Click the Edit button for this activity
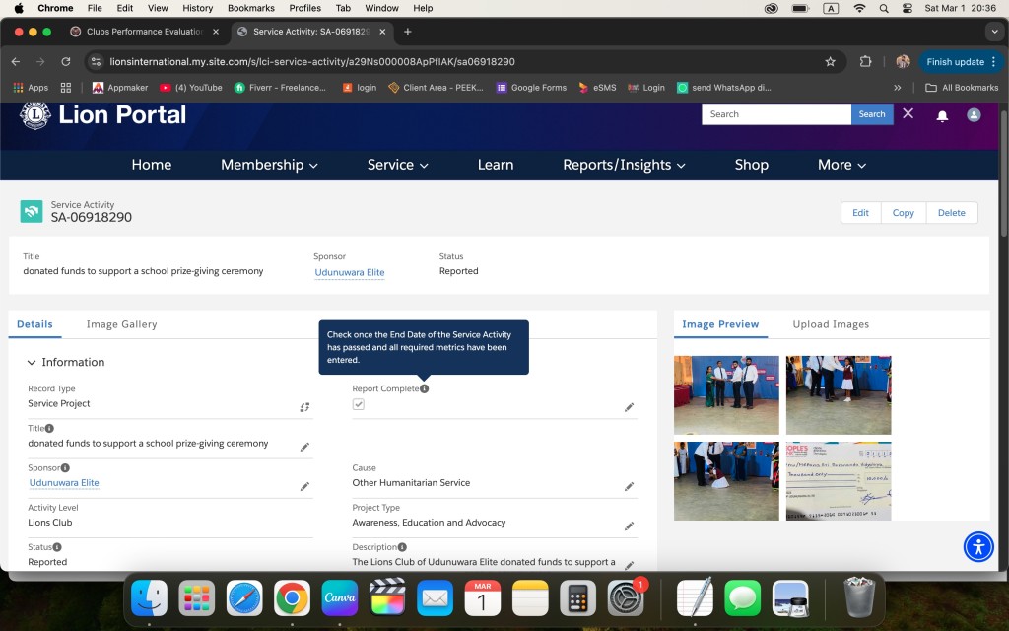Image resolution: width=1009 pixels, height=631 pixels. [x=860, y=213]
